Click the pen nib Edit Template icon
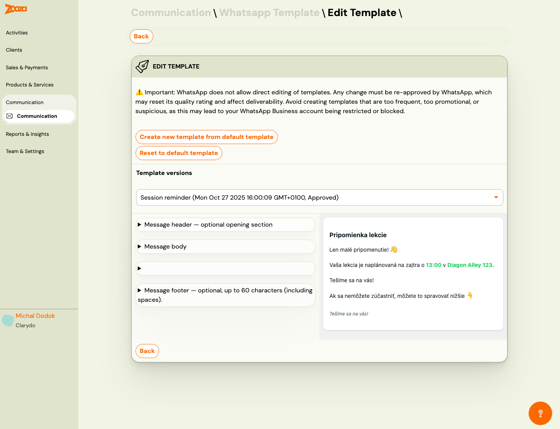This screenshot has width=560, height=429. click(x=142, y=67)
